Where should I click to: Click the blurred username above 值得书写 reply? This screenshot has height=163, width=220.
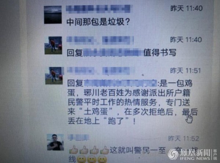tap(100, 40)
